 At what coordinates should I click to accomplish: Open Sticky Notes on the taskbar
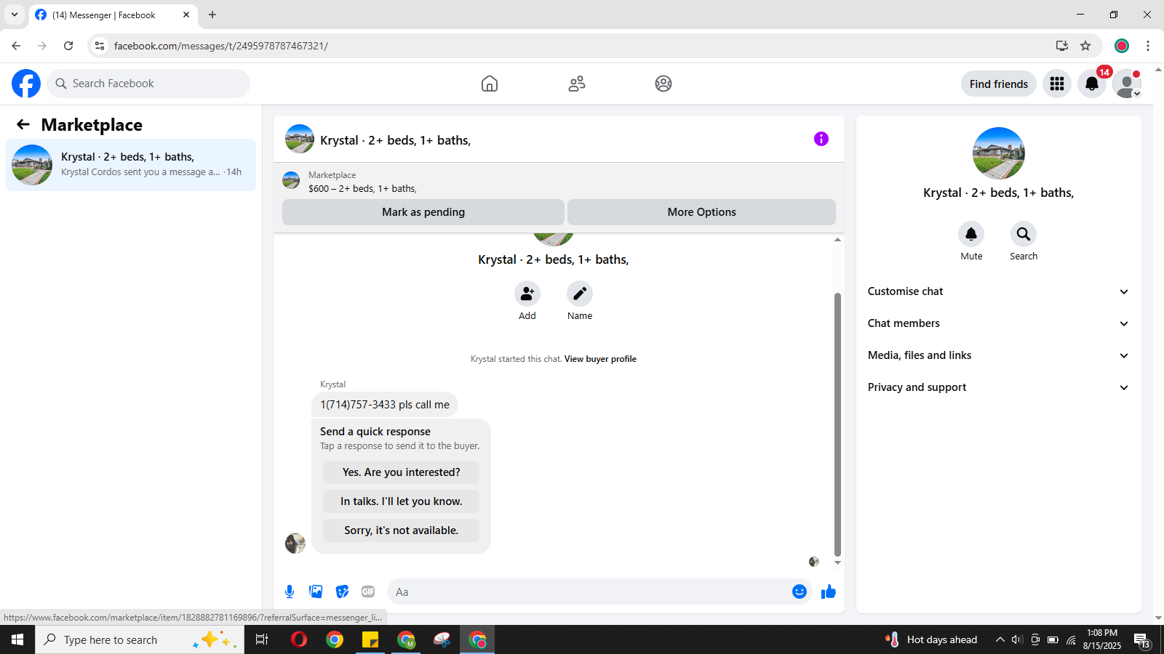pyautogui.click(x=370, y=639)
